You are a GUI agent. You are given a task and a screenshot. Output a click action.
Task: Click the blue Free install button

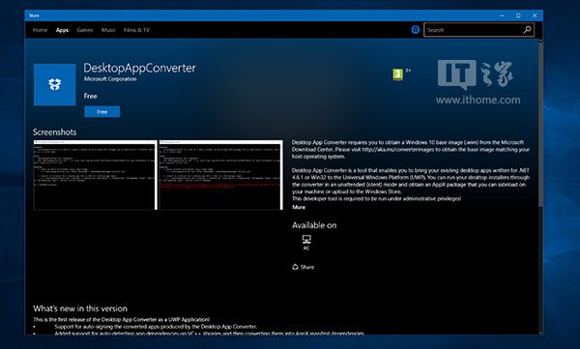102,112
